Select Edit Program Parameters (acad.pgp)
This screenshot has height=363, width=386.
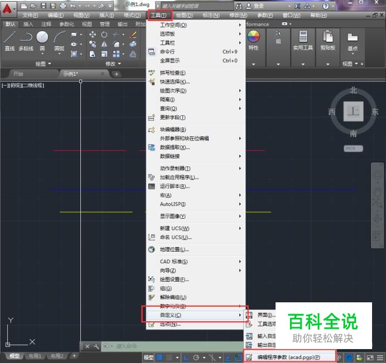[x=289, y=357]
